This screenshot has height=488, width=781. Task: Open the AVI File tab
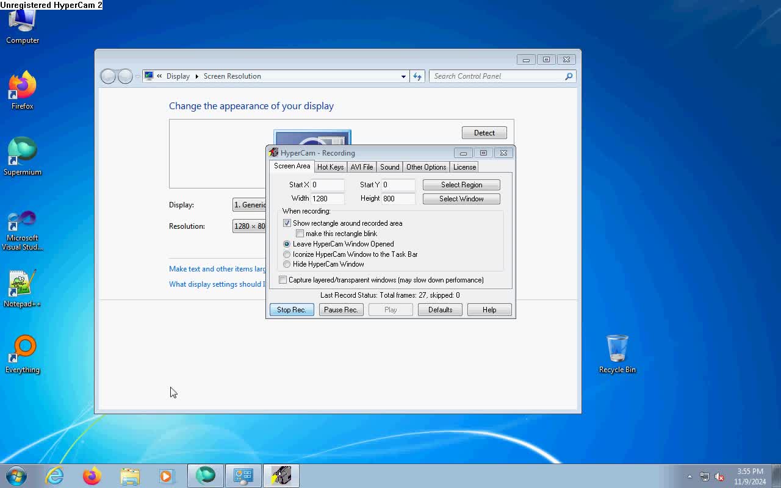coord(362,167)
